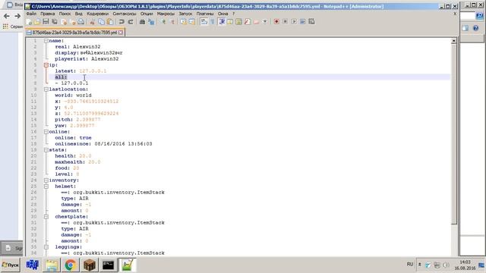Click editor scrollbar up arrow
The height and width of the screenshot is (273, 486).
454,41
